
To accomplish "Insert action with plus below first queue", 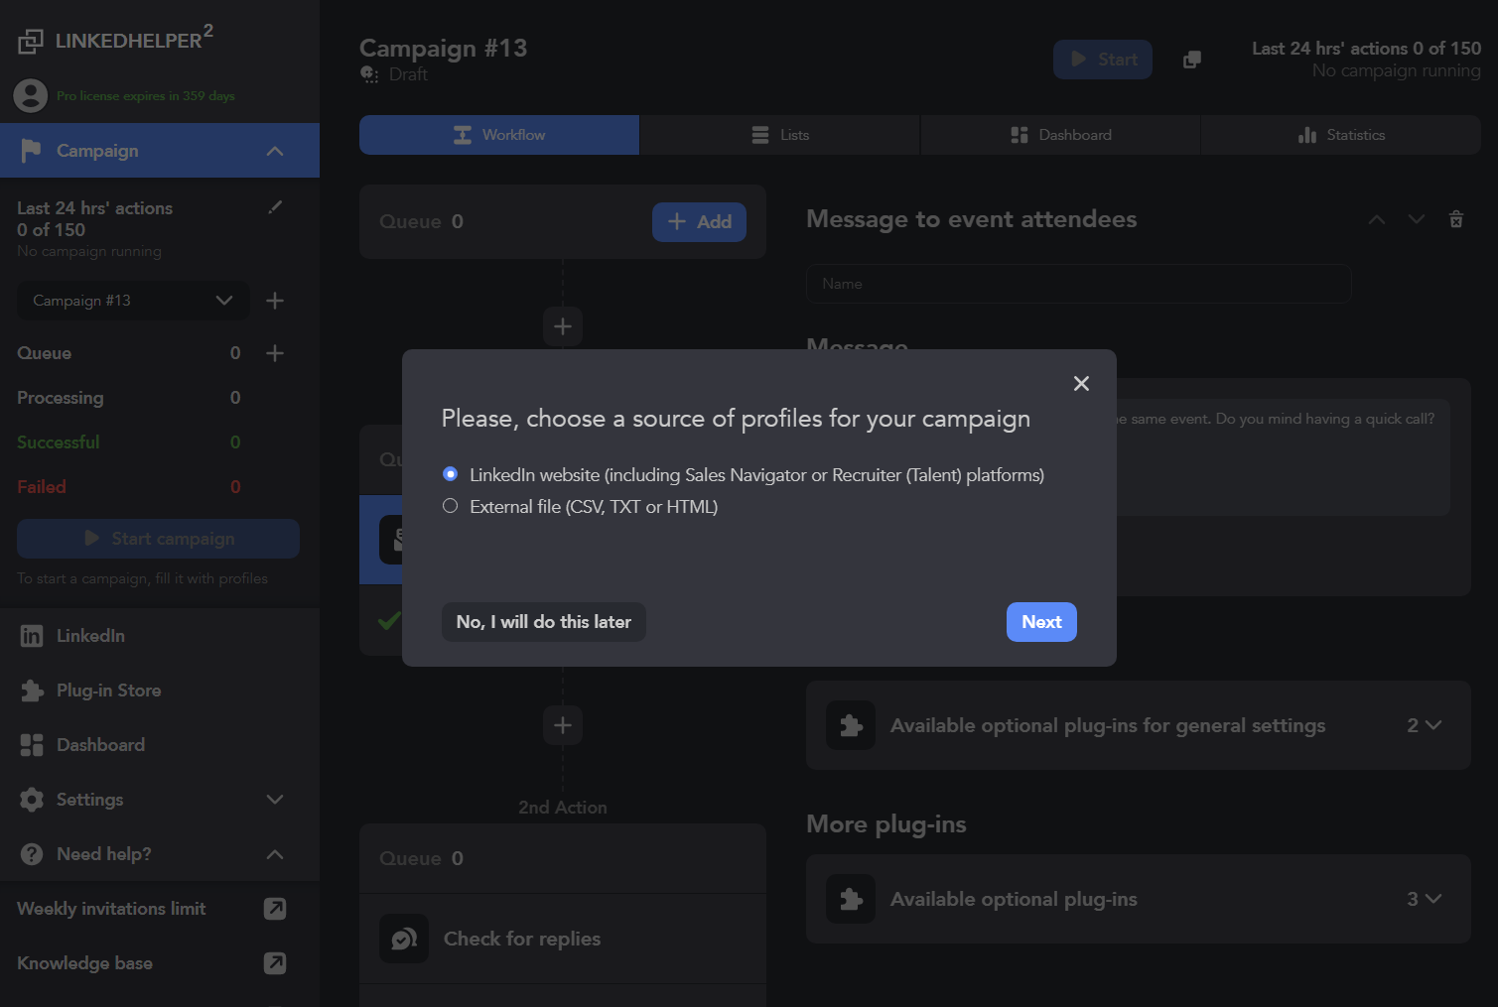I will (563, 326).
